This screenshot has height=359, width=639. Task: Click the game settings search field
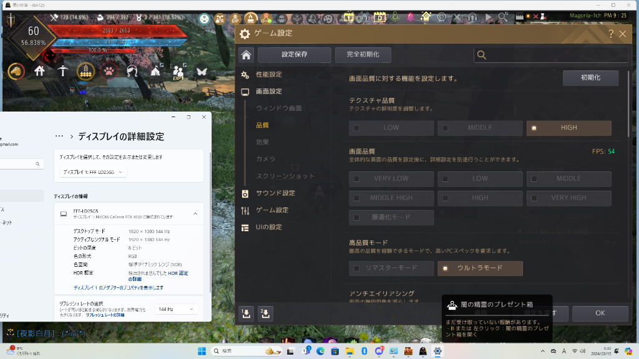point(550,55)
